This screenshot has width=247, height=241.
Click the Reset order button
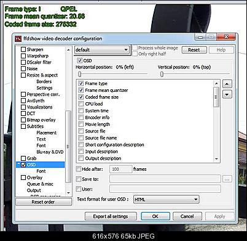(x=44, y=202)
